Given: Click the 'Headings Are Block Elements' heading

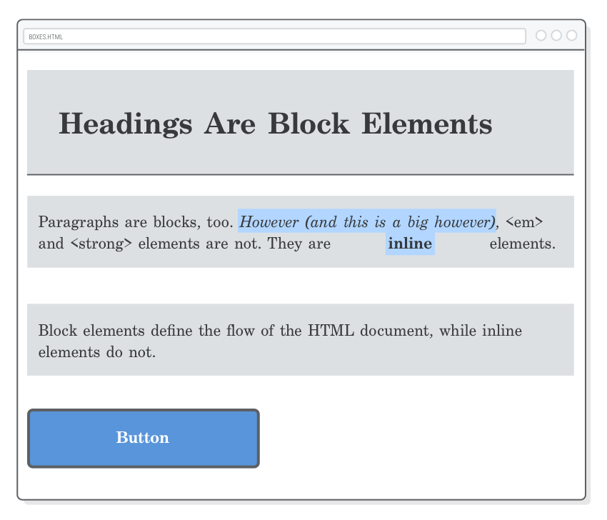Looking at the screenshot, I should [276, 124].
